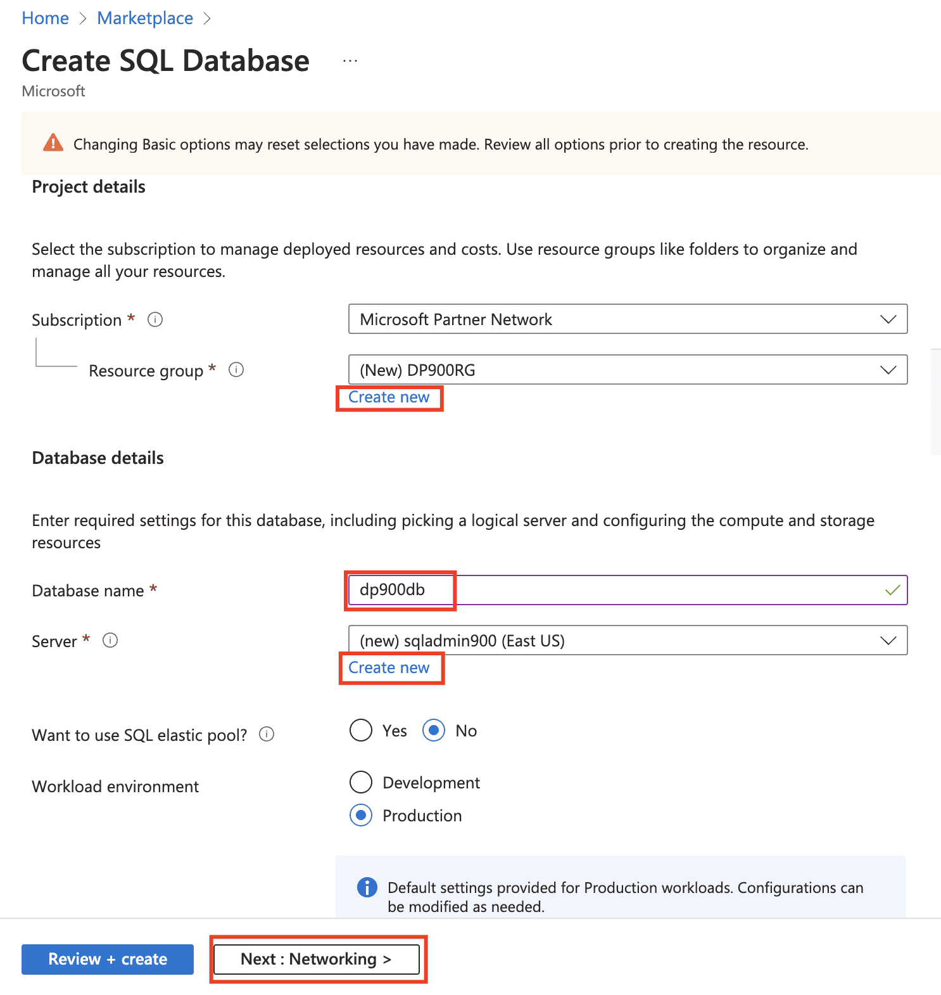Click the green checkmark in Database name
This screenshot has width=941, height=995.
coord(892,590)
